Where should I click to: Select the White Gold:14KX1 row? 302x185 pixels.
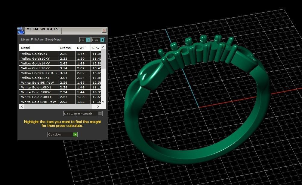pos(60,97)
